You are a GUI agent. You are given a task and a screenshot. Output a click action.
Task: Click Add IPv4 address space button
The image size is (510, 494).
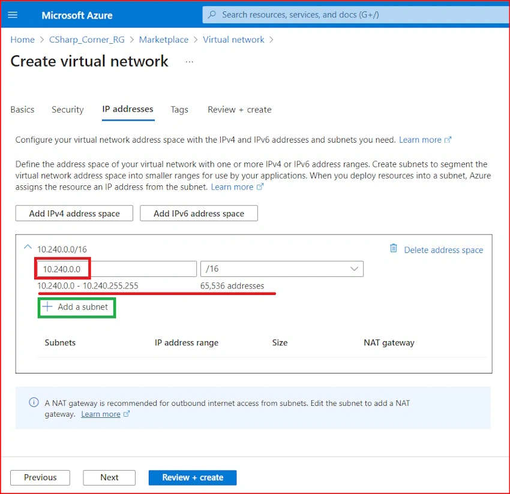[74, 213]
